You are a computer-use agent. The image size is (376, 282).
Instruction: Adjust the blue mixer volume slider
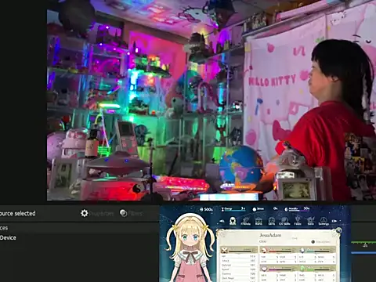(363, 253)
